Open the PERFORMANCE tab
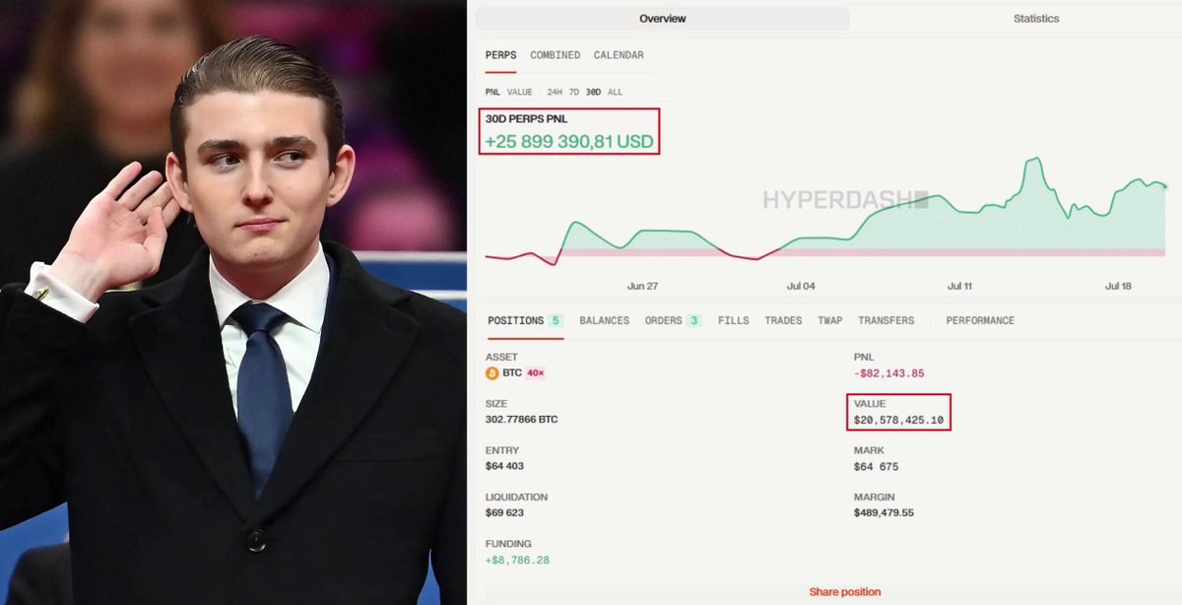 [980, 320]
